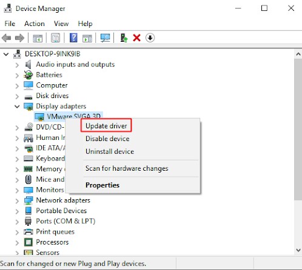Expand the Print queues chevron

(x=17, y=232)
